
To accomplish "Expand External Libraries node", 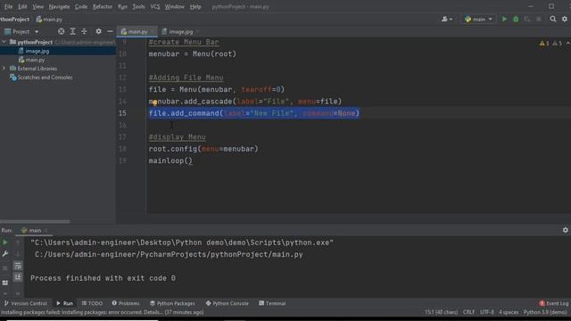I will [x=4, y=69].
